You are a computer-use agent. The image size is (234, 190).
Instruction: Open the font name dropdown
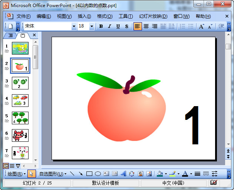click(74, 26)
